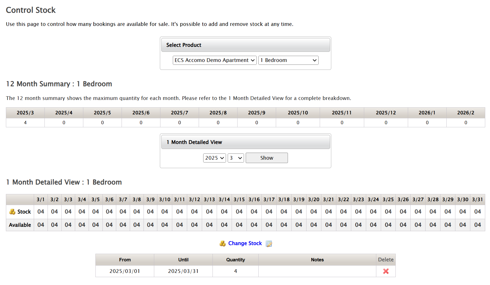
Task: Select the 2025/3 column in the summary table
Action: (x=25, y=112)
